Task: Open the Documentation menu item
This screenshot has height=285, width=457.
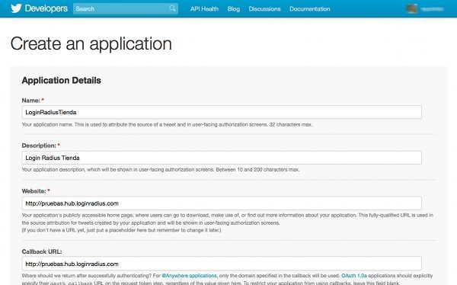Action: click(x=309, y=8)
